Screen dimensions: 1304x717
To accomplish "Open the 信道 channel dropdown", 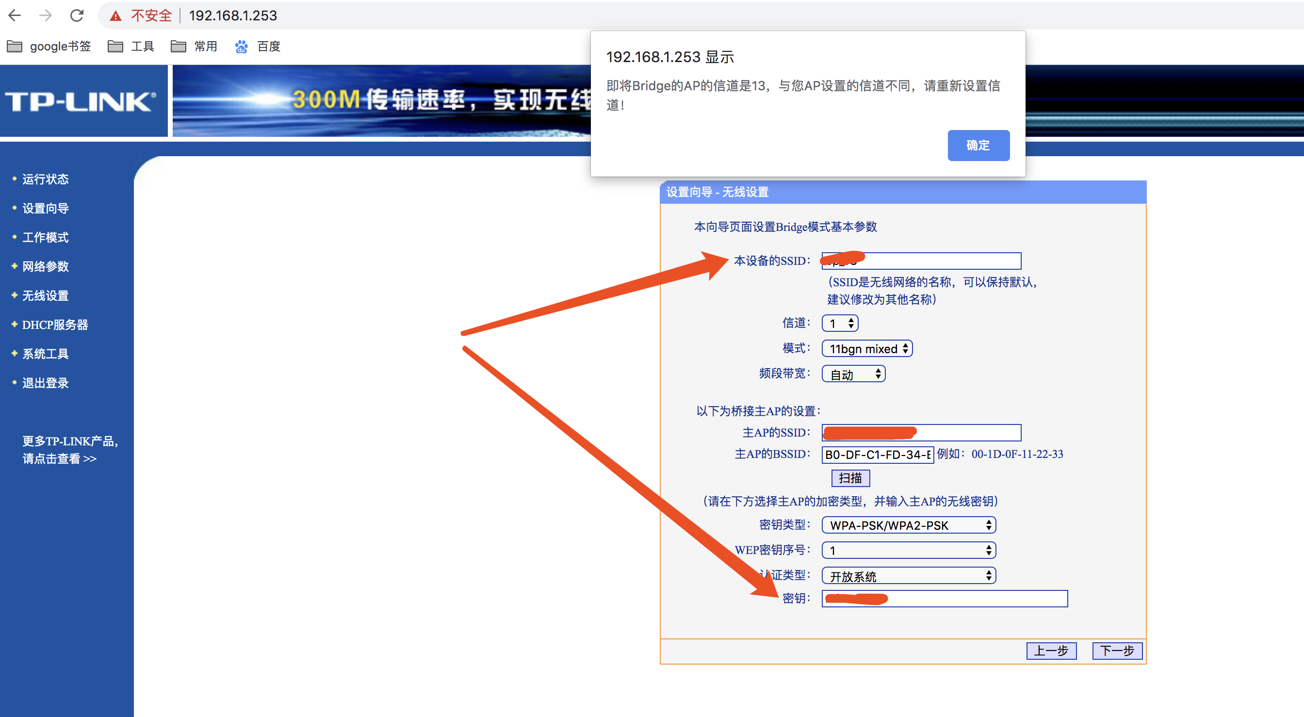I will [x=840, y=323].
